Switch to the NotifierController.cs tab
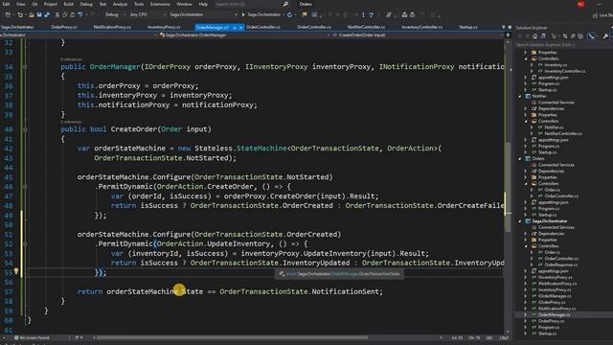Screen dimensions: 613x345 tap(366, 27)
